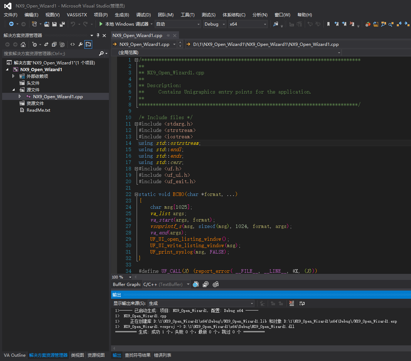
Task: Switch to the VA Outline tab
Action: (x=15, y=355)
